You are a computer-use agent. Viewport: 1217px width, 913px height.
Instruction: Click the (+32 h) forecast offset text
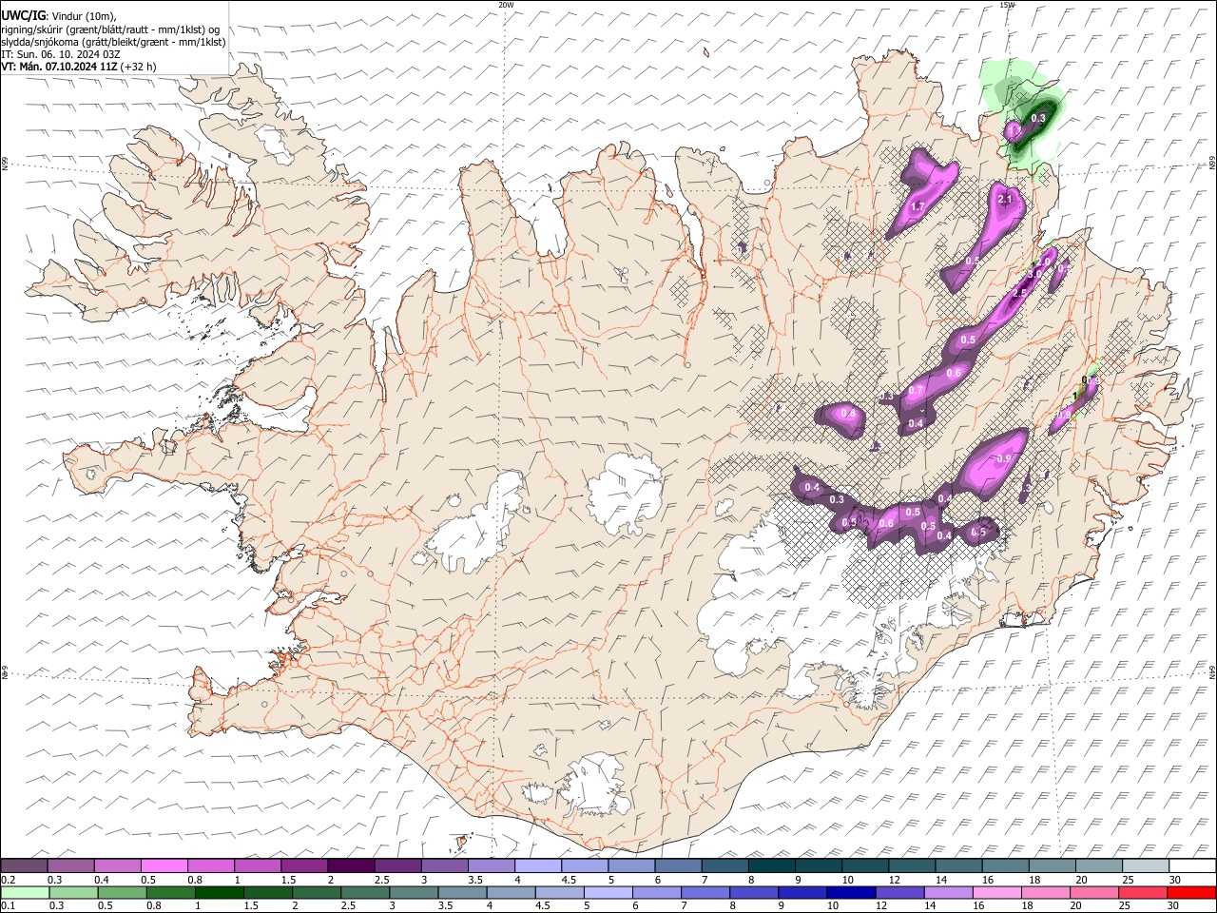click(x=139, y=67)
